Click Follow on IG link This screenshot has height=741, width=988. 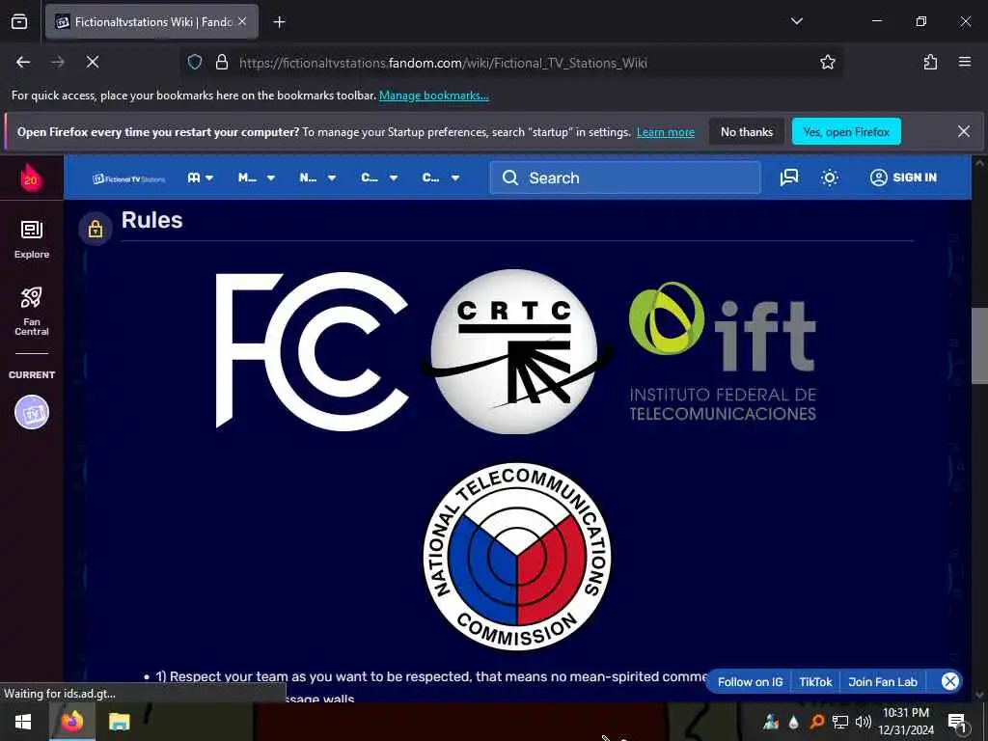point(750,682)
